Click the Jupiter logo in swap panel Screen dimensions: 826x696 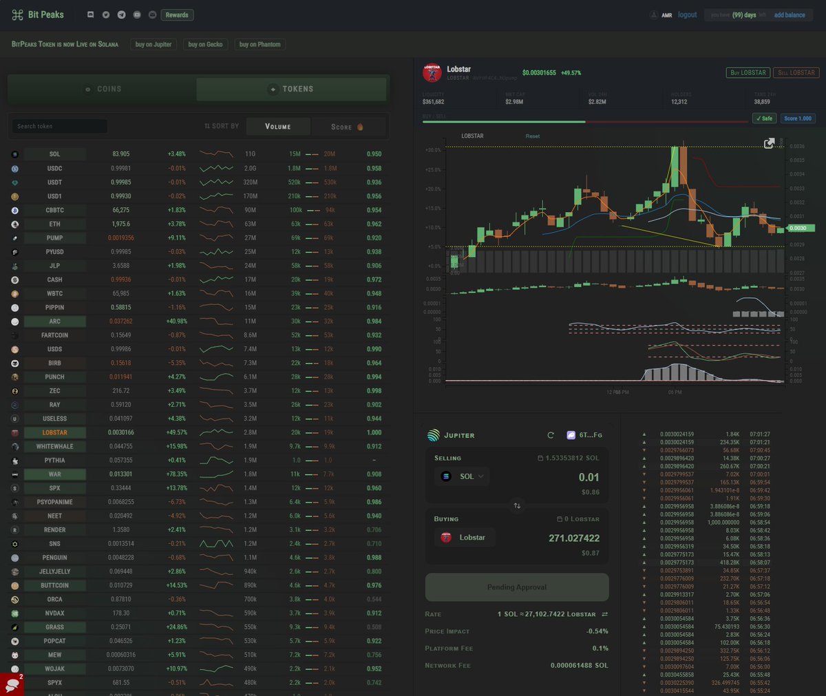tap(433, 435)
